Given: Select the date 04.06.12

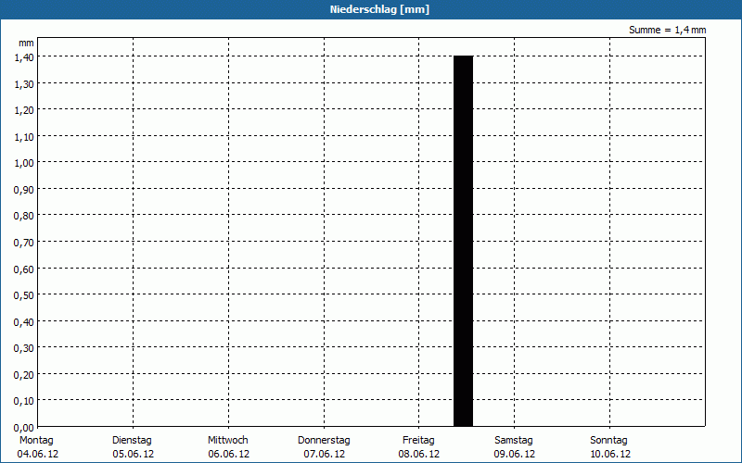Looking at the screenshot, I should click(x=38, y=454).
